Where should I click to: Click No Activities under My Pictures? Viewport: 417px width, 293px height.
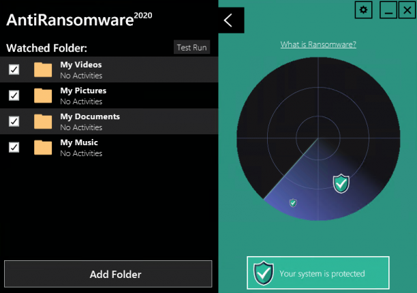(x=81, y=102)
